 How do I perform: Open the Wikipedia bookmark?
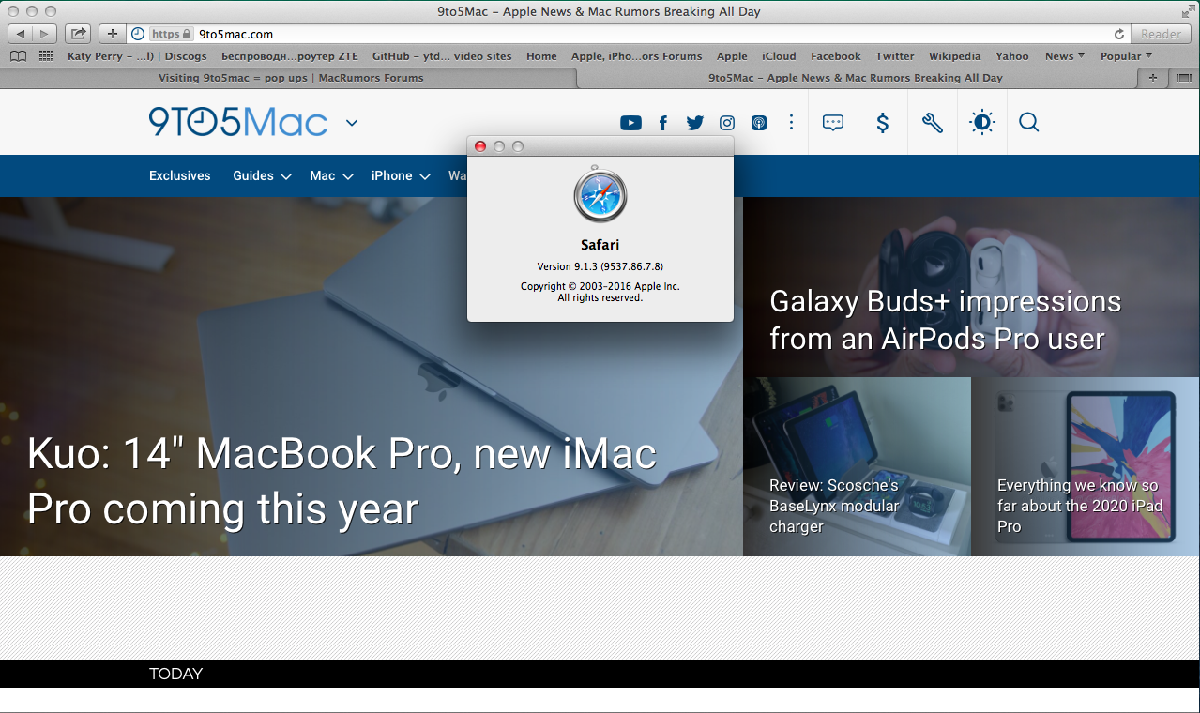coord(954,56)
